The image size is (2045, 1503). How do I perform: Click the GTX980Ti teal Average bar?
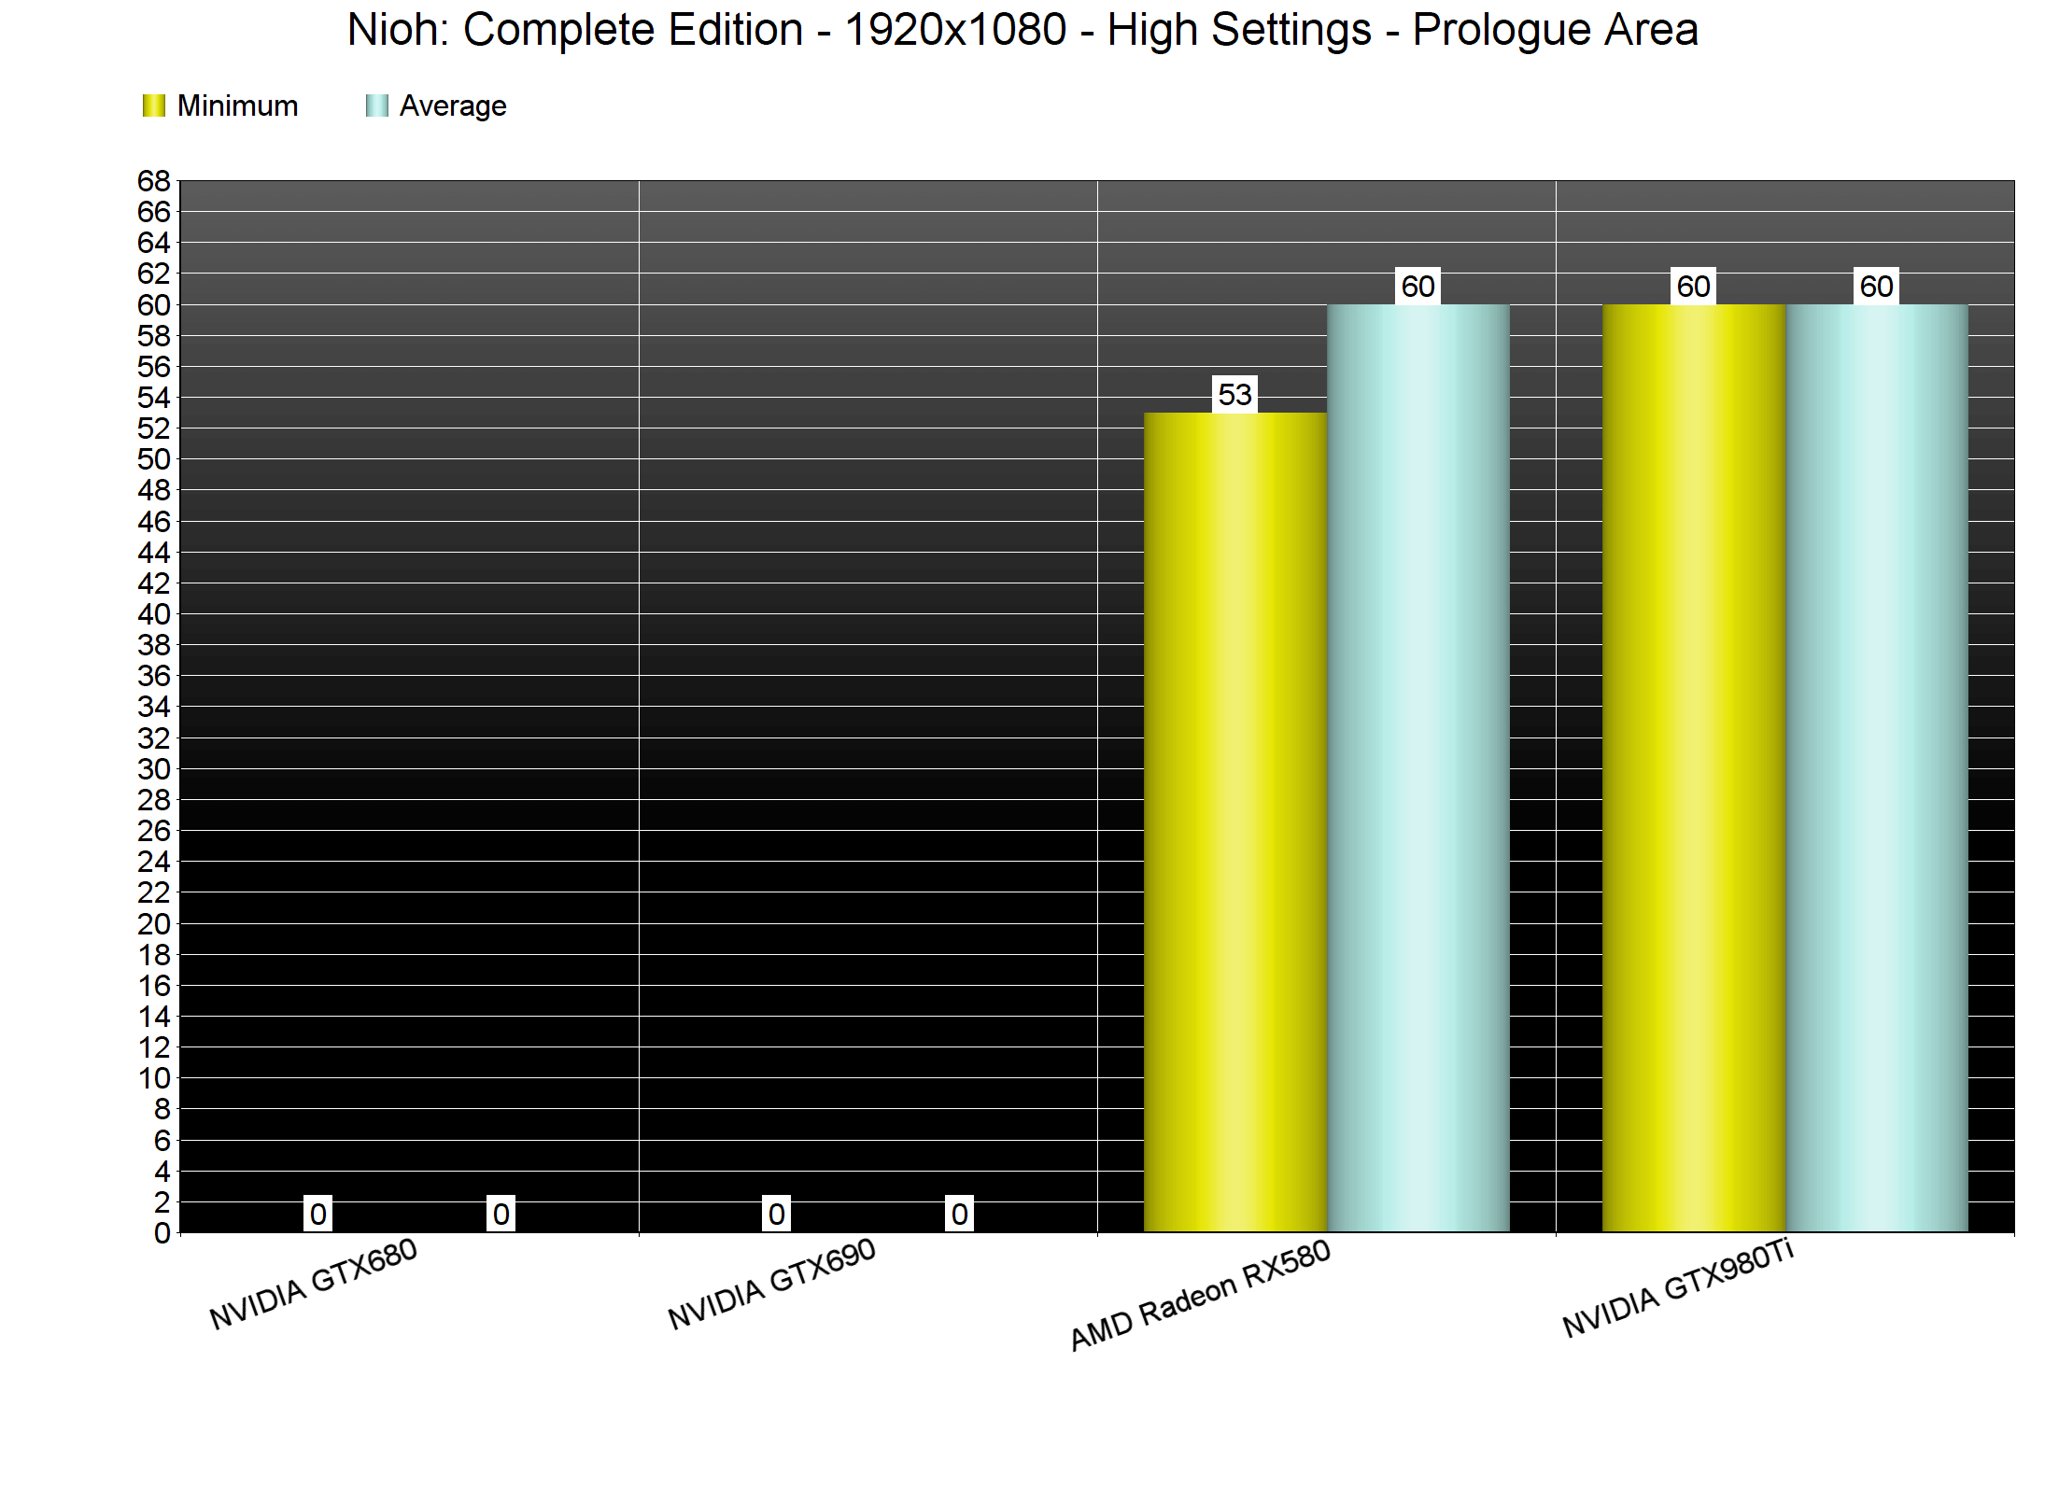coord(1876,767)
